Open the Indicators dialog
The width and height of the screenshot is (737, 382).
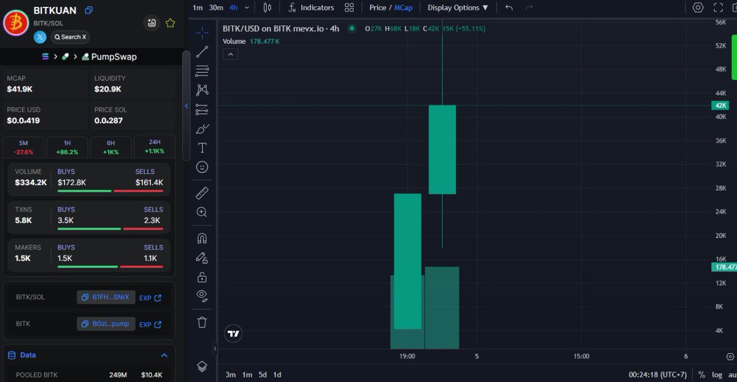click(311, 7)
